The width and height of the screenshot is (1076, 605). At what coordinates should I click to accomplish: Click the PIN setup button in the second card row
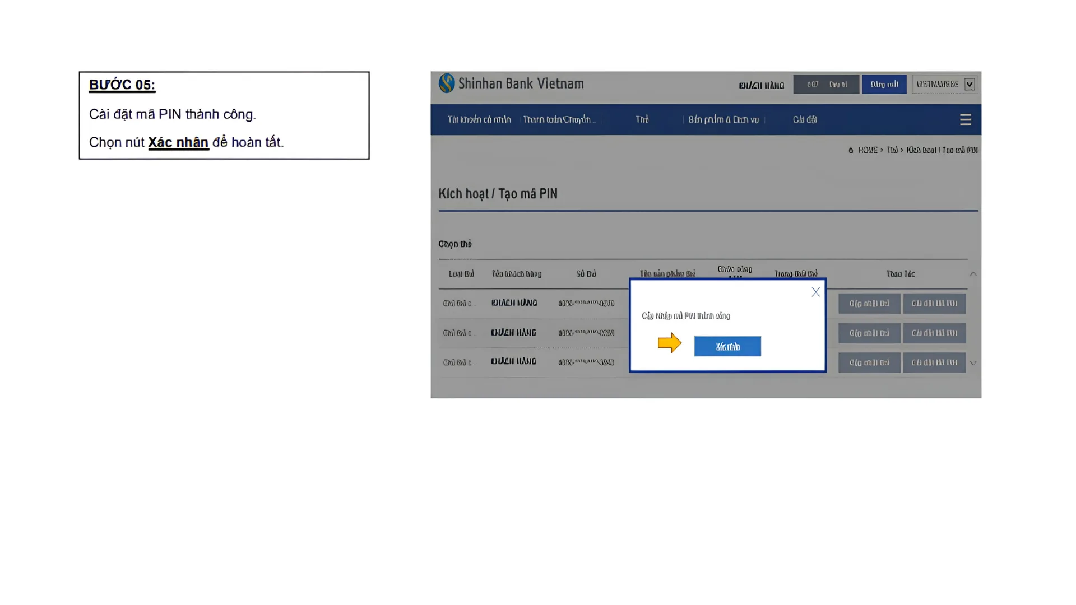[934, 333]
